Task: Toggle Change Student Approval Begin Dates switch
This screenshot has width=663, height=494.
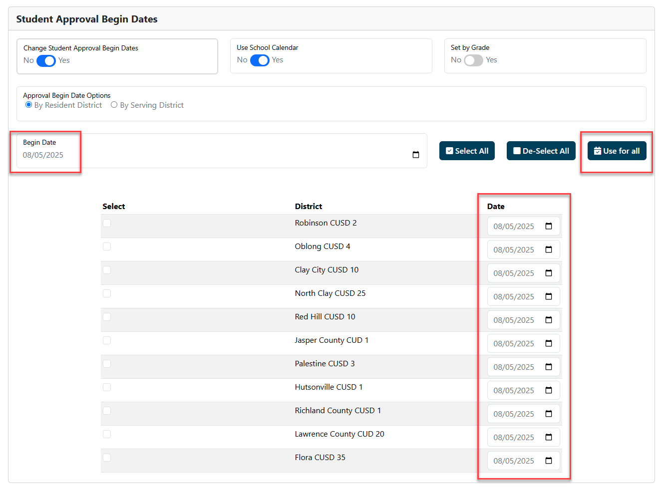Action: tap(46, 61)
